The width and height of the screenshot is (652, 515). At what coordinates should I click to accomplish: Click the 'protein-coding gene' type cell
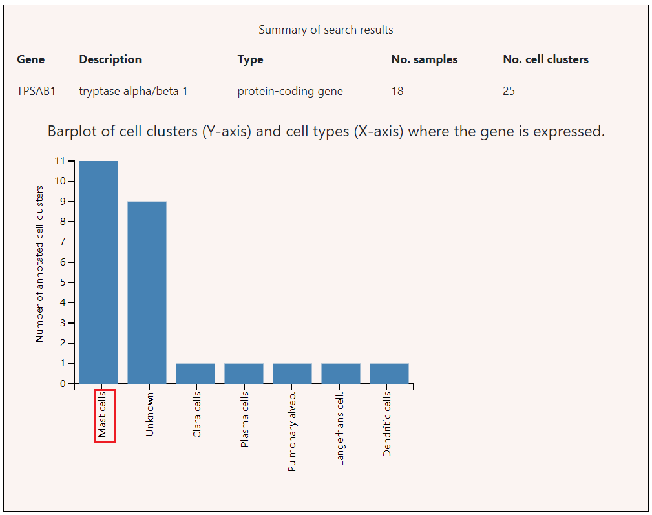pyautogui.click(x=290, y=91)
